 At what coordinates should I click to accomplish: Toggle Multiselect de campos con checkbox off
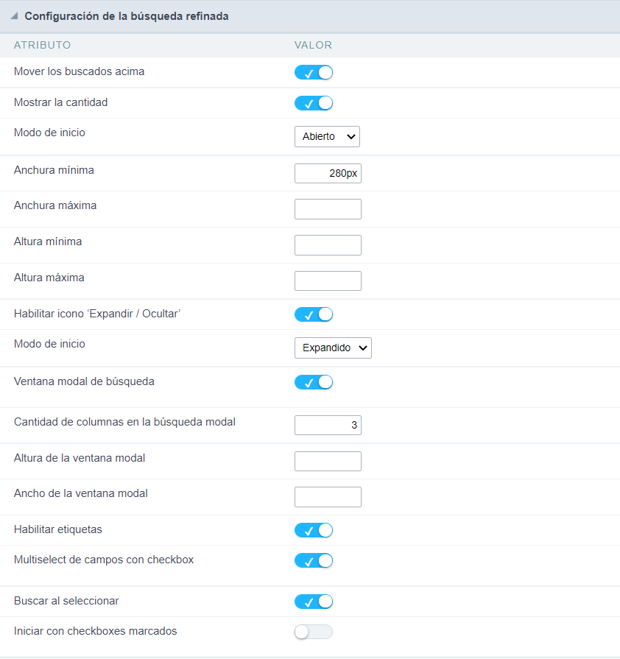(x=314, y=560)
